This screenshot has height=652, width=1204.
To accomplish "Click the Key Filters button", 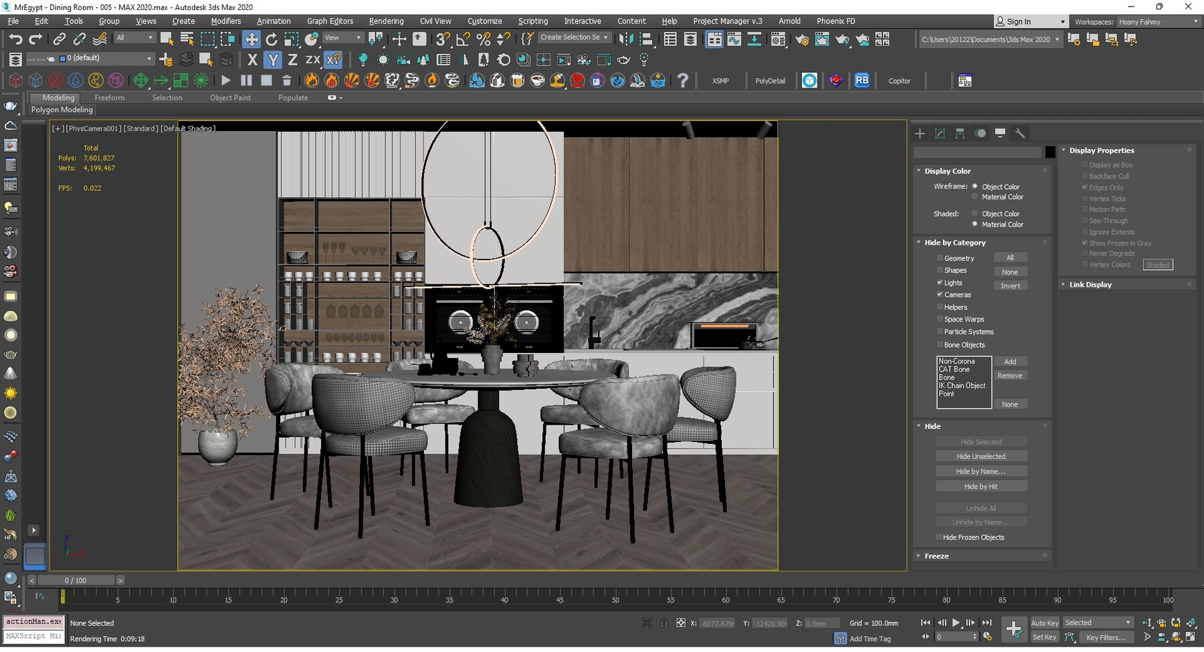I will tap(1106, 637).
